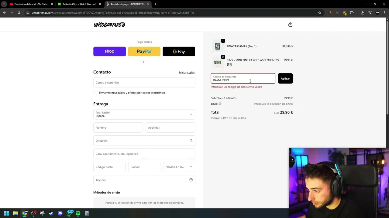Image resolution: width=389 pixels, height=218 pixels.
Task: Open Snipping Tool from the taskbar
Action: click(42, 213)
